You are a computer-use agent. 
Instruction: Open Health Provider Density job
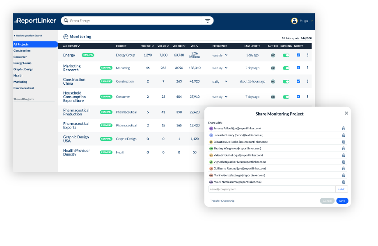(x=76, y=152)
